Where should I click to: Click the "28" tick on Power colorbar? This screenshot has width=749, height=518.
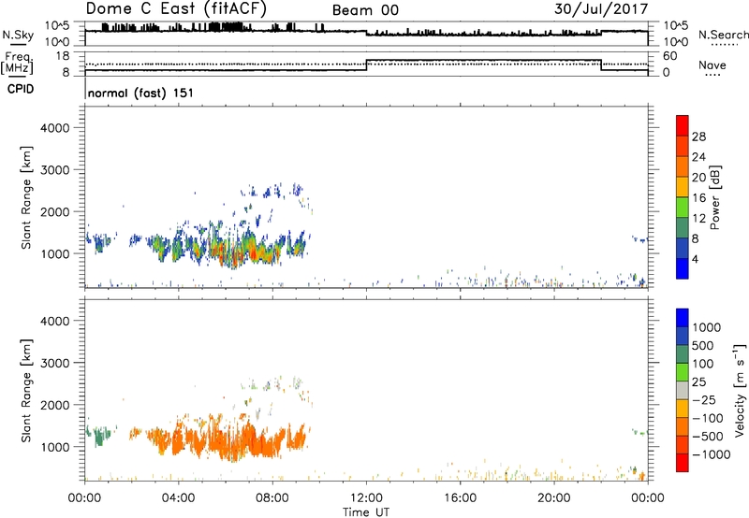(698, 137)
